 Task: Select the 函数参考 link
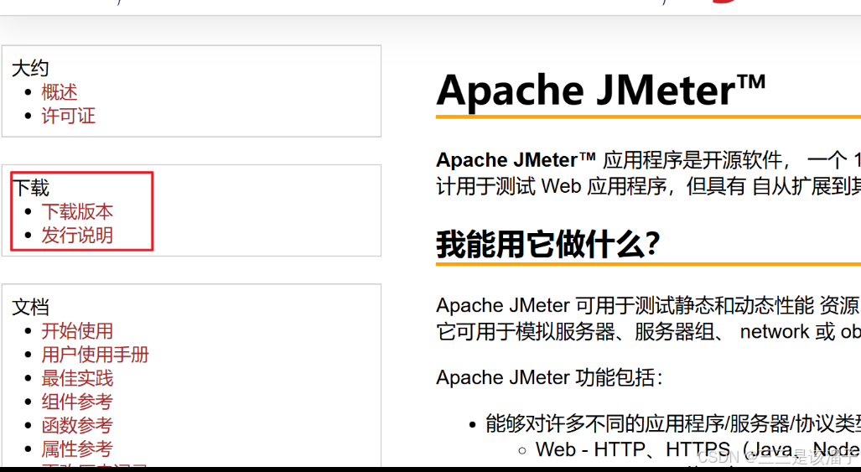(x=77, y=425)
